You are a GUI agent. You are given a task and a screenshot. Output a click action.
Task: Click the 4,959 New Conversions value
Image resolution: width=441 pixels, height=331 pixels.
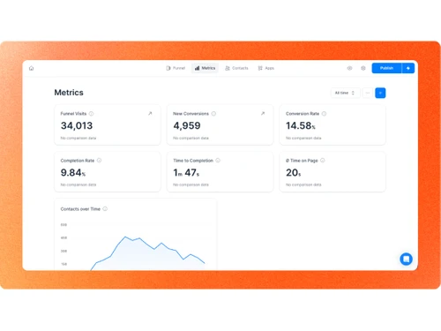187,125
